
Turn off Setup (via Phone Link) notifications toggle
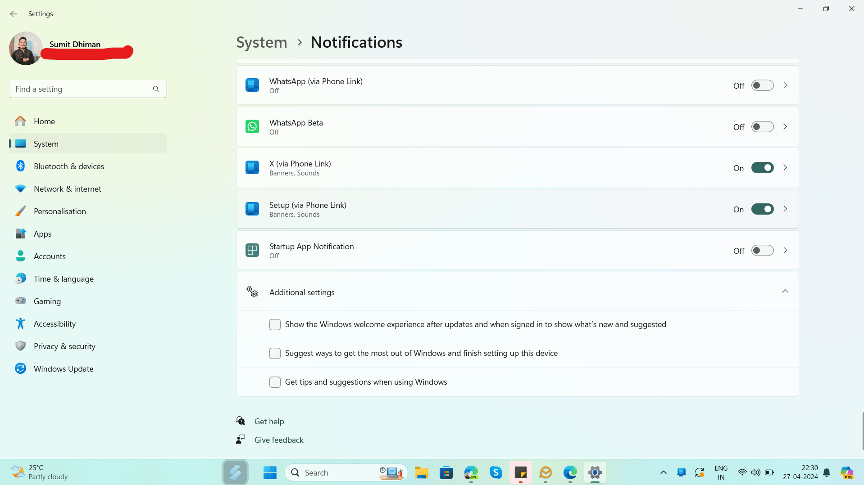pos(762,209)
